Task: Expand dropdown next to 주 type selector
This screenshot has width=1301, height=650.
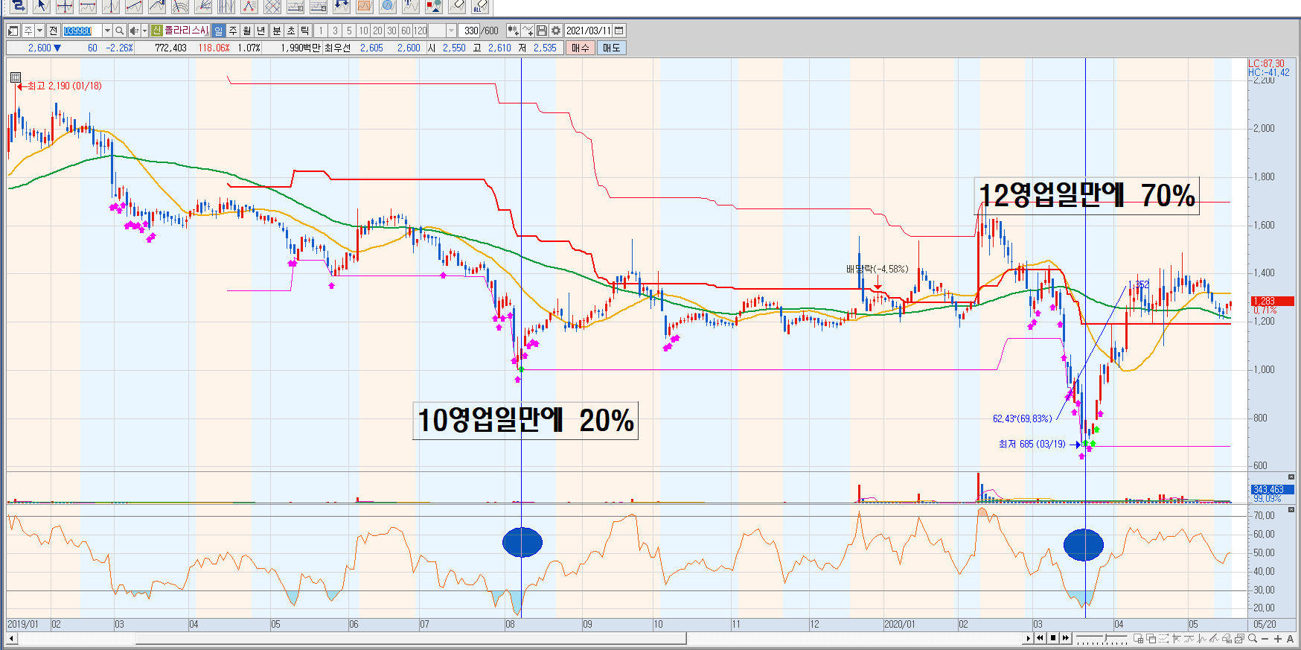Action: click(x=40, y=31)
